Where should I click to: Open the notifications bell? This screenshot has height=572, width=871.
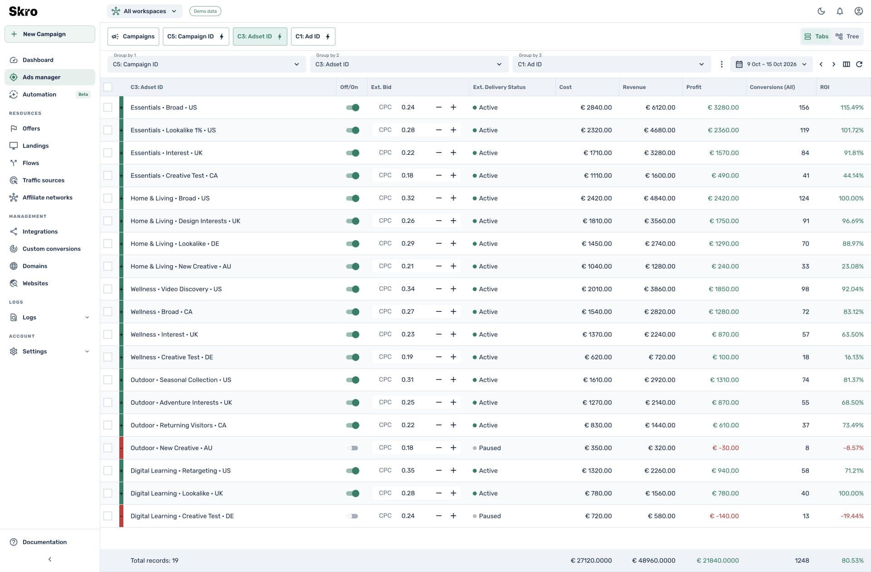840,11
